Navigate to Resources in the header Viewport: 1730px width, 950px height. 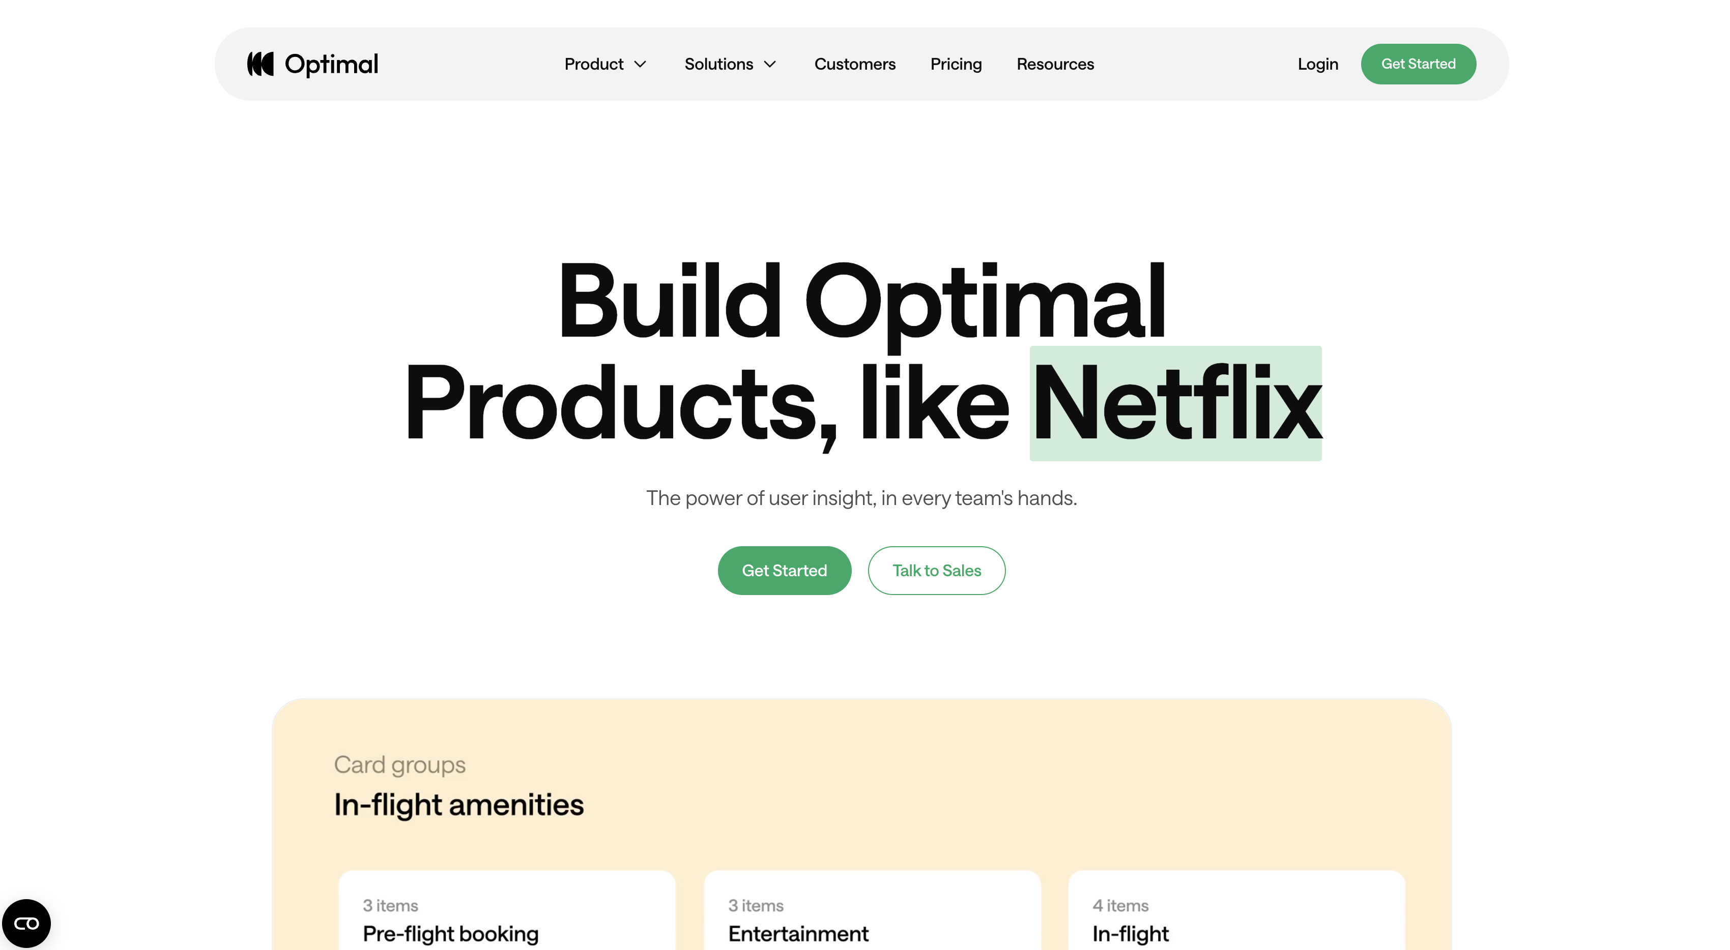pyautogui.click(x=1054, y=64)
